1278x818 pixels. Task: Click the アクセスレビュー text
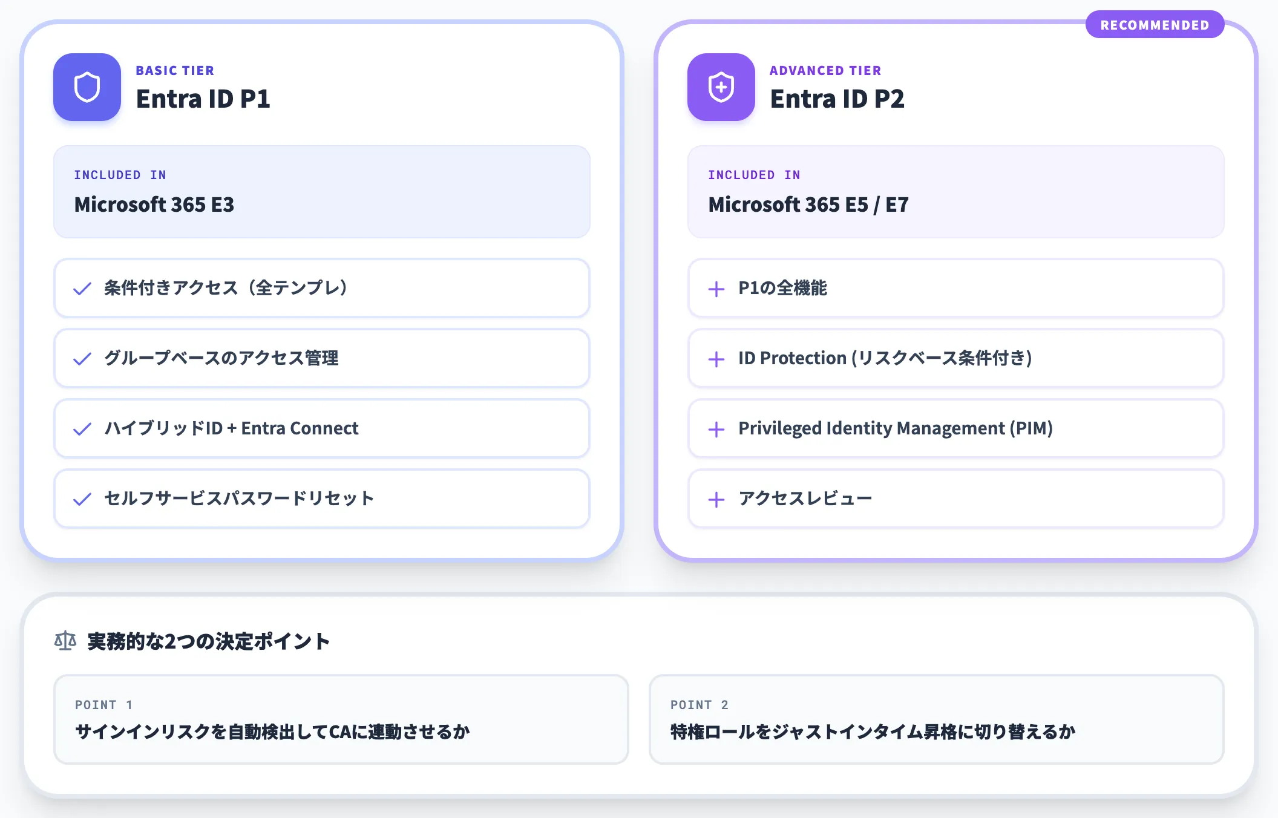pos(805,499)
